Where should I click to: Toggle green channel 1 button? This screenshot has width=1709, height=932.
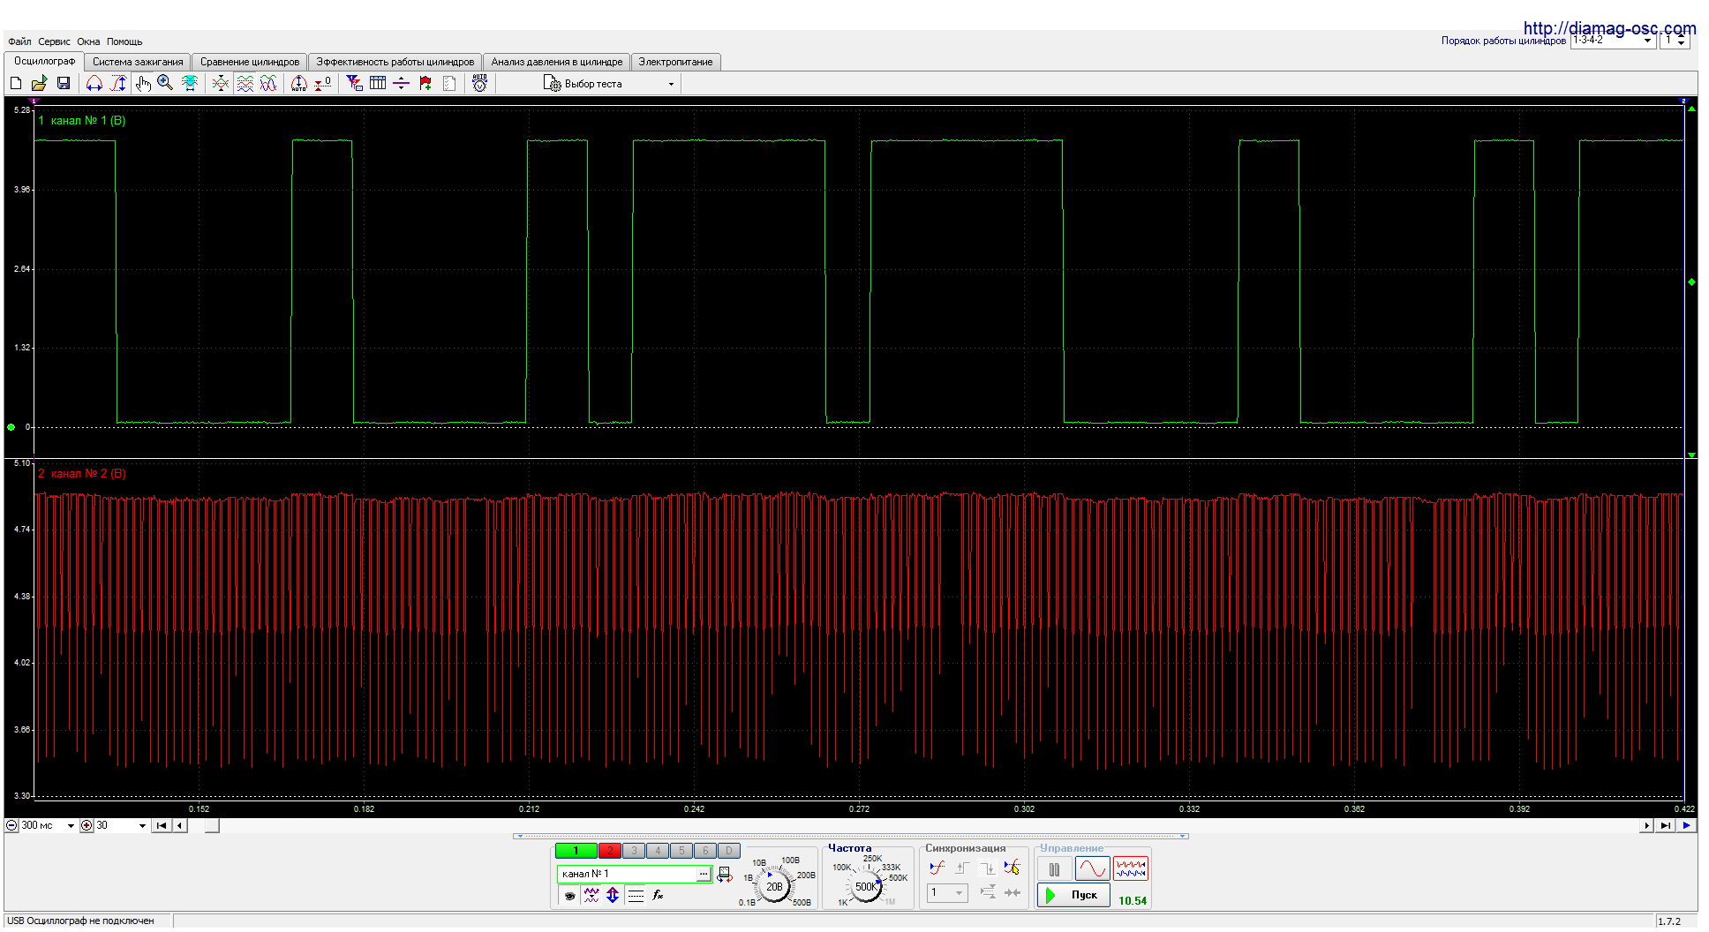[x=576, y=851]
